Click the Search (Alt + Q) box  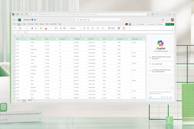click(x=98, y=20)
